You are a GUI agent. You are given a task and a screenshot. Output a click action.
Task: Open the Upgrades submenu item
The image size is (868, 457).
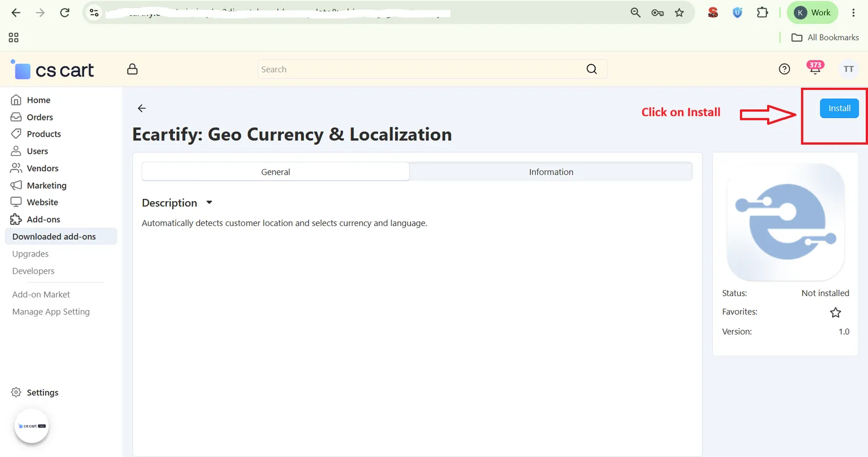(x=30, y=254)
